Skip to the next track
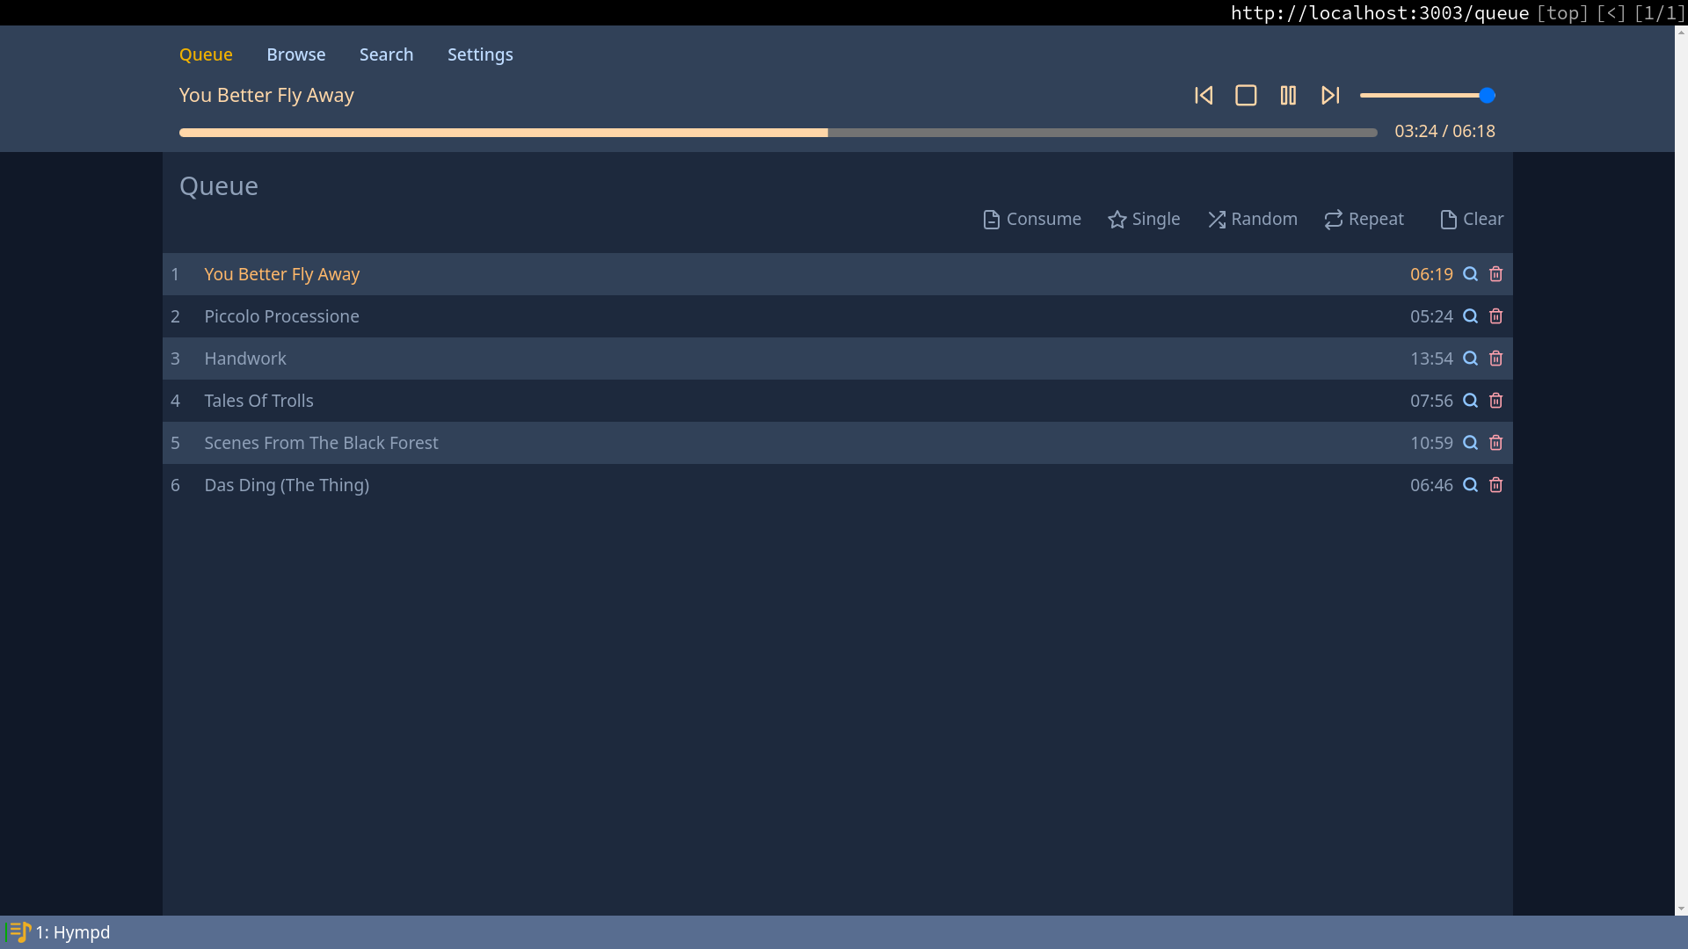The image size is (1688, 949). [1330, 95]
